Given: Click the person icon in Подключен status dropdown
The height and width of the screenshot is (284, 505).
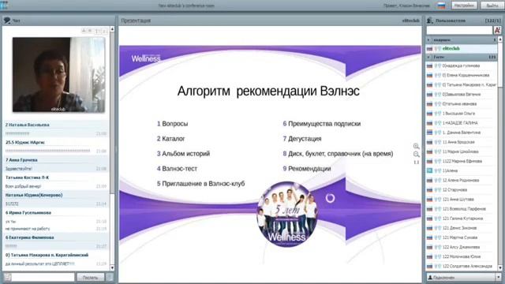Looking at the screenshot, I should [x=430, y=277].
